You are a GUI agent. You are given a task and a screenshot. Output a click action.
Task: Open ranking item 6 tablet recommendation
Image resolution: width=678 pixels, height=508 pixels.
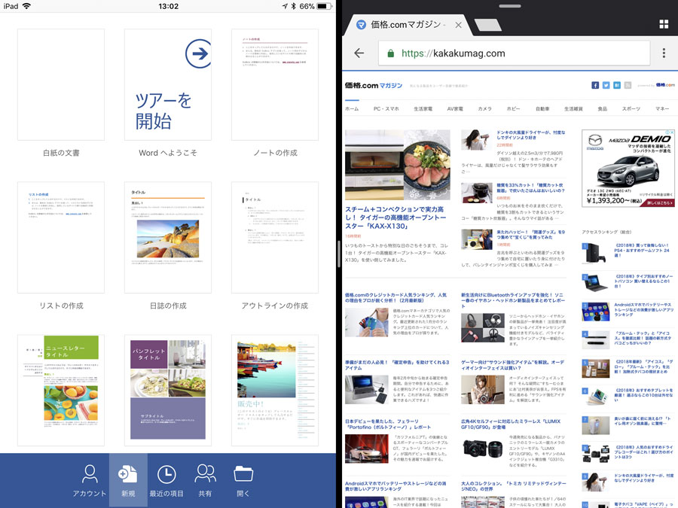[644, 395]
